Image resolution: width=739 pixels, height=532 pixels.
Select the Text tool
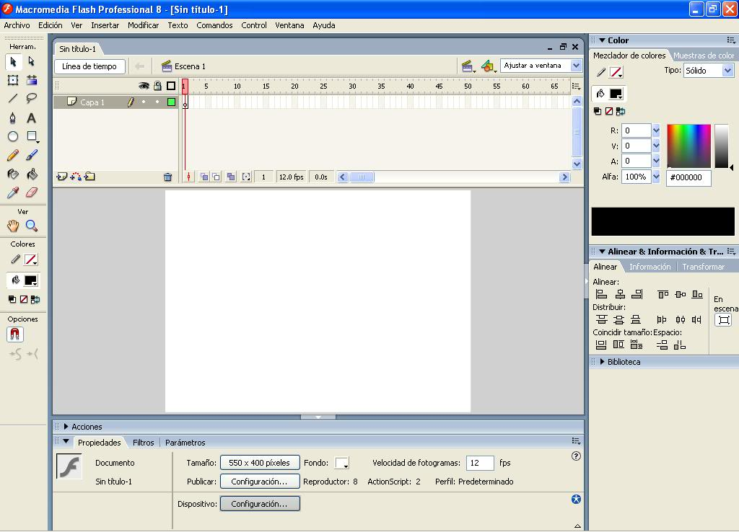coord(32,118)
